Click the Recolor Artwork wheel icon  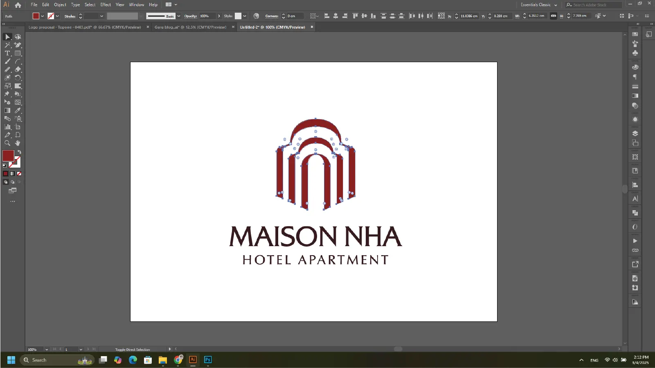point(256,16)
